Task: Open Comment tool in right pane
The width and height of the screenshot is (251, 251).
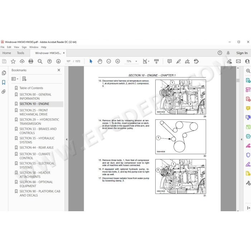Action: coord(248,108)
